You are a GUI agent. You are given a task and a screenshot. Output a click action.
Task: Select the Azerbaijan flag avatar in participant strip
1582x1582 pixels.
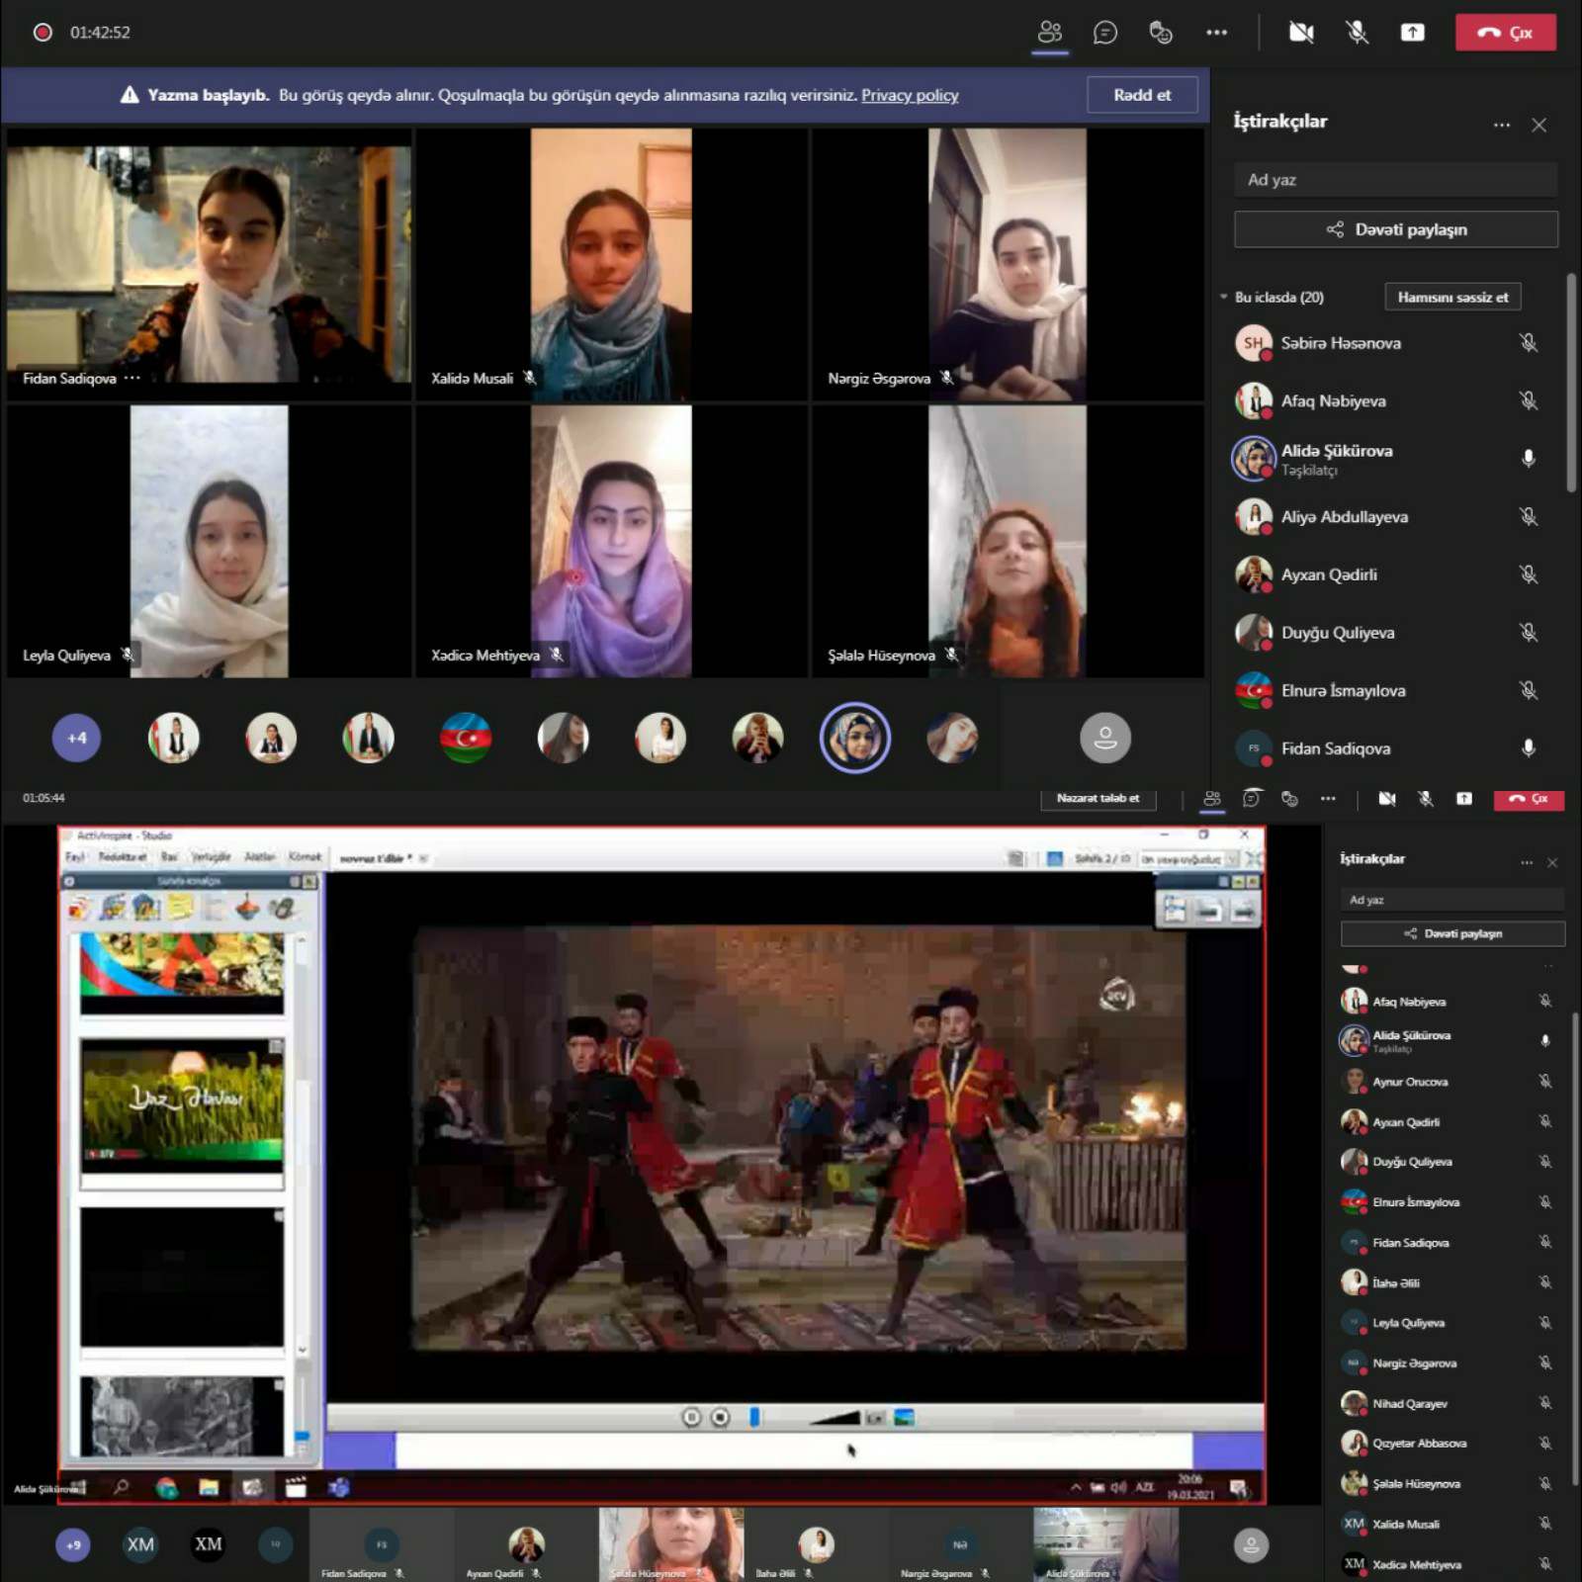pyautogui.click(x=465, y=738)
